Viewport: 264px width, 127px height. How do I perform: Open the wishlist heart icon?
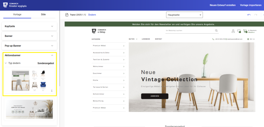click(239, 31)
